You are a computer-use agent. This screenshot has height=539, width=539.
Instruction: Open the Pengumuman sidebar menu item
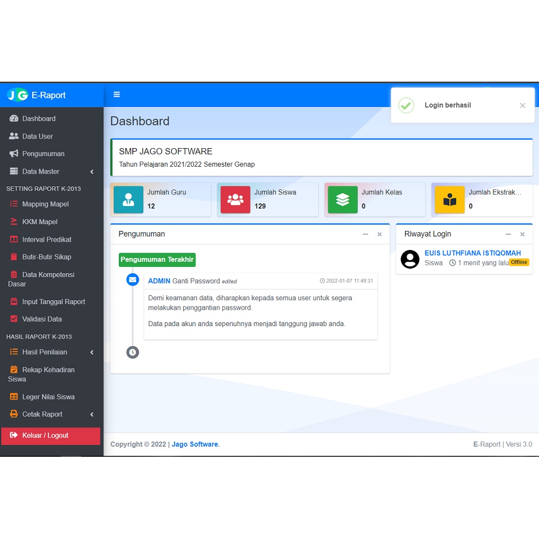point(52,154)
